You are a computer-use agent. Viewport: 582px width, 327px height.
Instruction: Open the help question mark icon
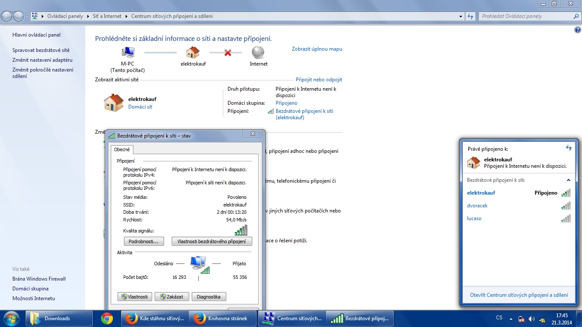point(577,30)
